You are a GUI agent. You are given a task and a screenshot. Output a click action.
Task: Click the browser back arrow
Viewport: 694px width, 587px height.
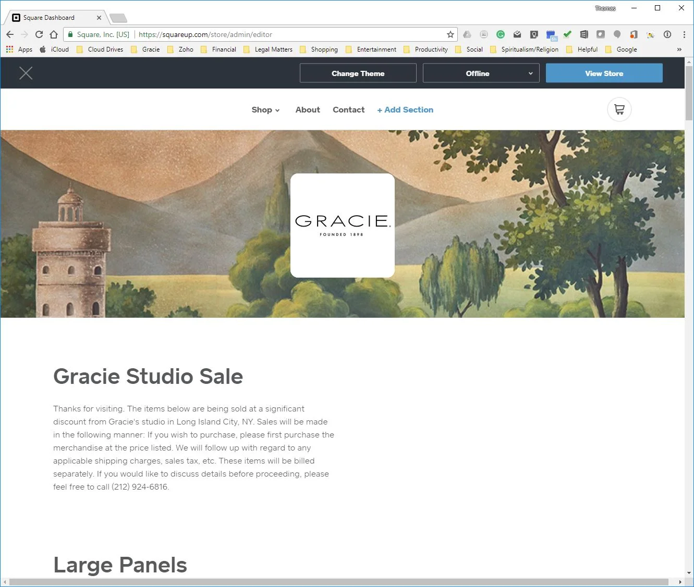(10, 34)
